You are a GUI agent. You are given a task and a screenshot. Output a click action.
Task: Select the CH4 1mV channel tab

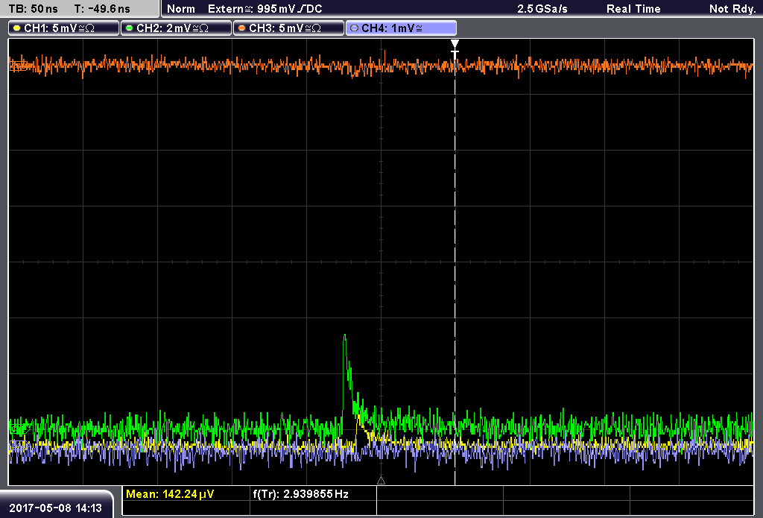click(x=401, y=28)
